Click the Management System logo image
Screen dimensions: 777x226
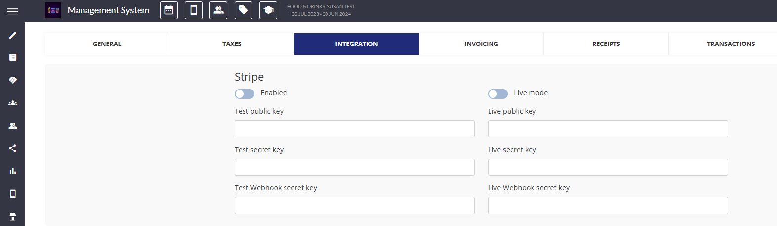tap(53, 10)
